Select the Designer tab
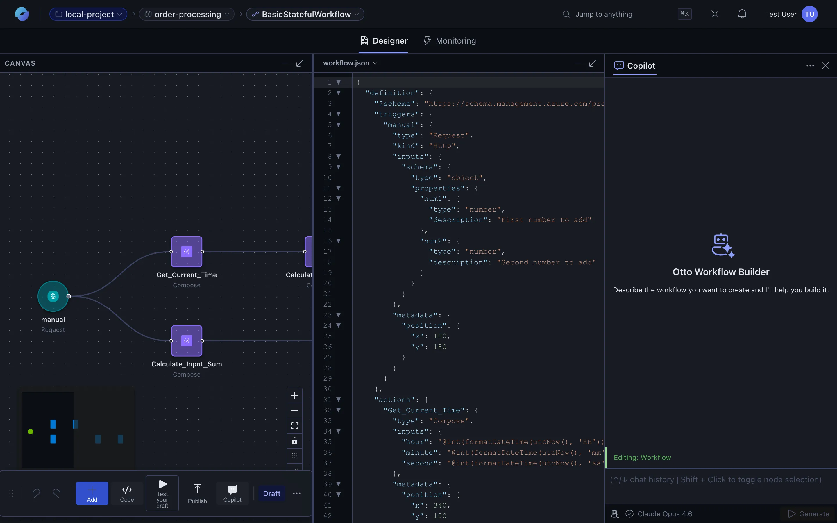Image resolution: width=837 pixels, height=523 pixels. click(384, 41)
